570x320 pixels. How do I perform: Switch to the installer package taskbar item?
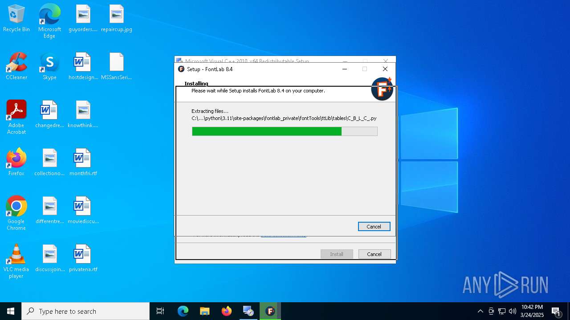(x=248, y=311)
